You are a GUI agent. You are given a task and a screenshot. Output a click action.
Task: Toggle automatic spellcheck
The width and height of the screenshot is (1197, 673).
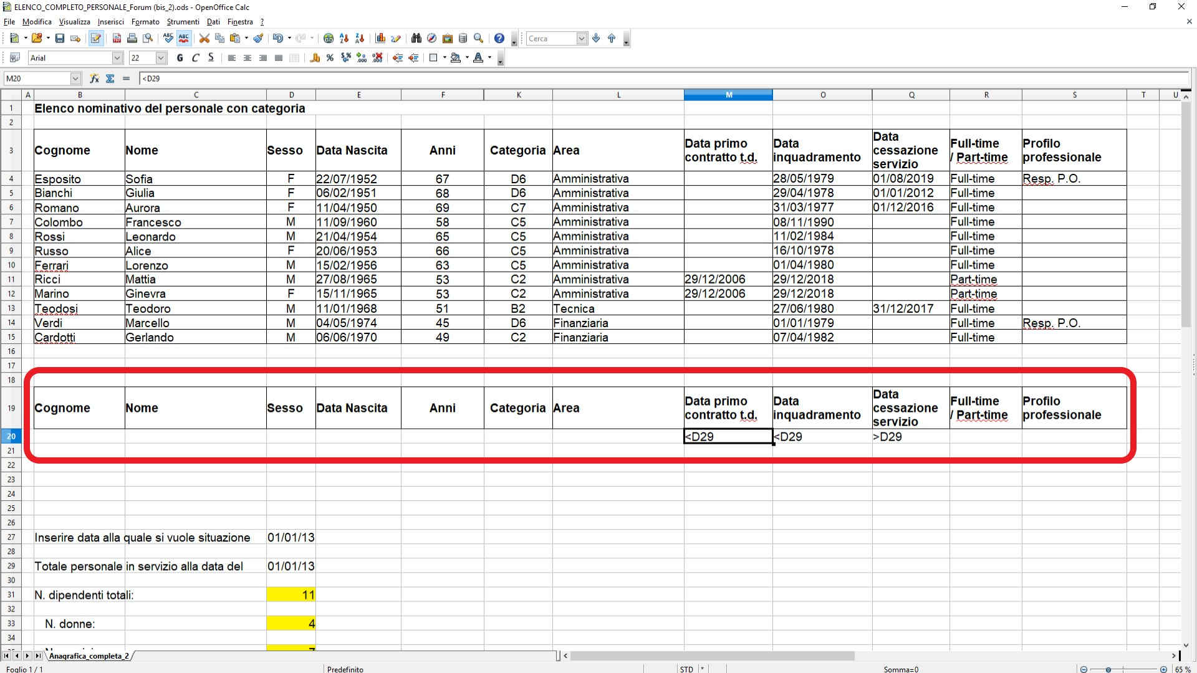pos(184,39)
